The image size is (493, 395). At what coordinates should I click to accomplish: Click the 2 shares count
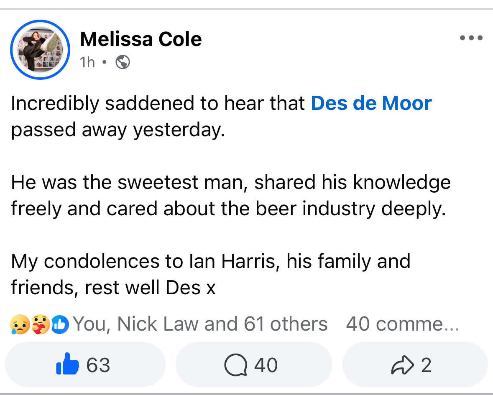[426, 365]
